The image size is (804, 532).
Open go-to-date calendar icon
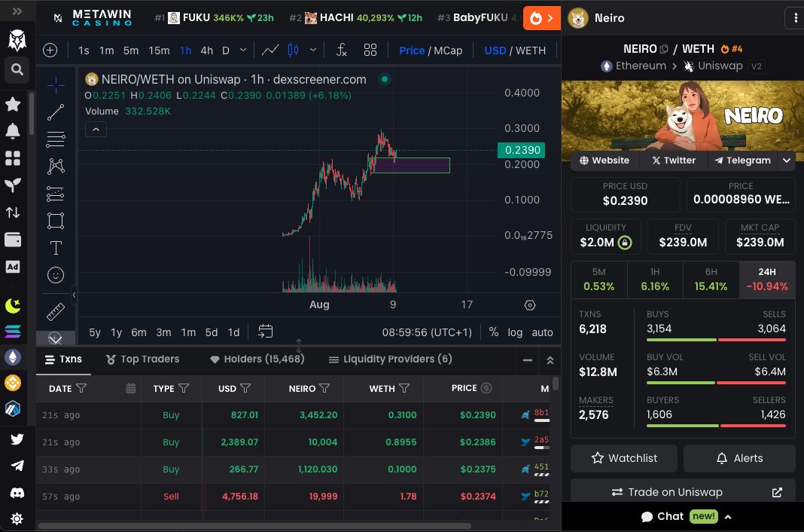[265, 332]
